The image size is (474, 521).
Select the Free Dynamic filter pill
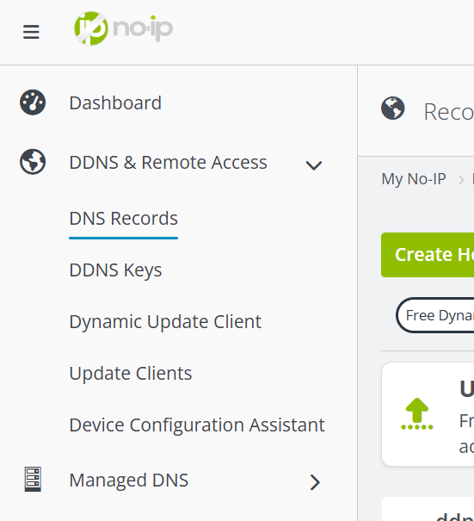[x=435, y=315]
